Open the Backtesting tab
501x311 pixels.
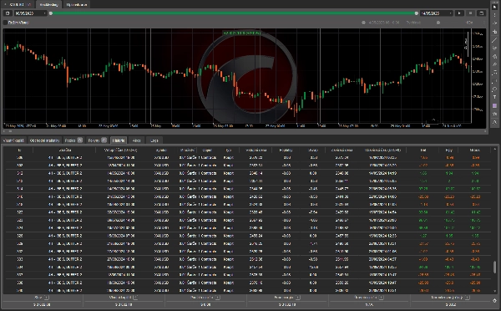pos(49,4)
